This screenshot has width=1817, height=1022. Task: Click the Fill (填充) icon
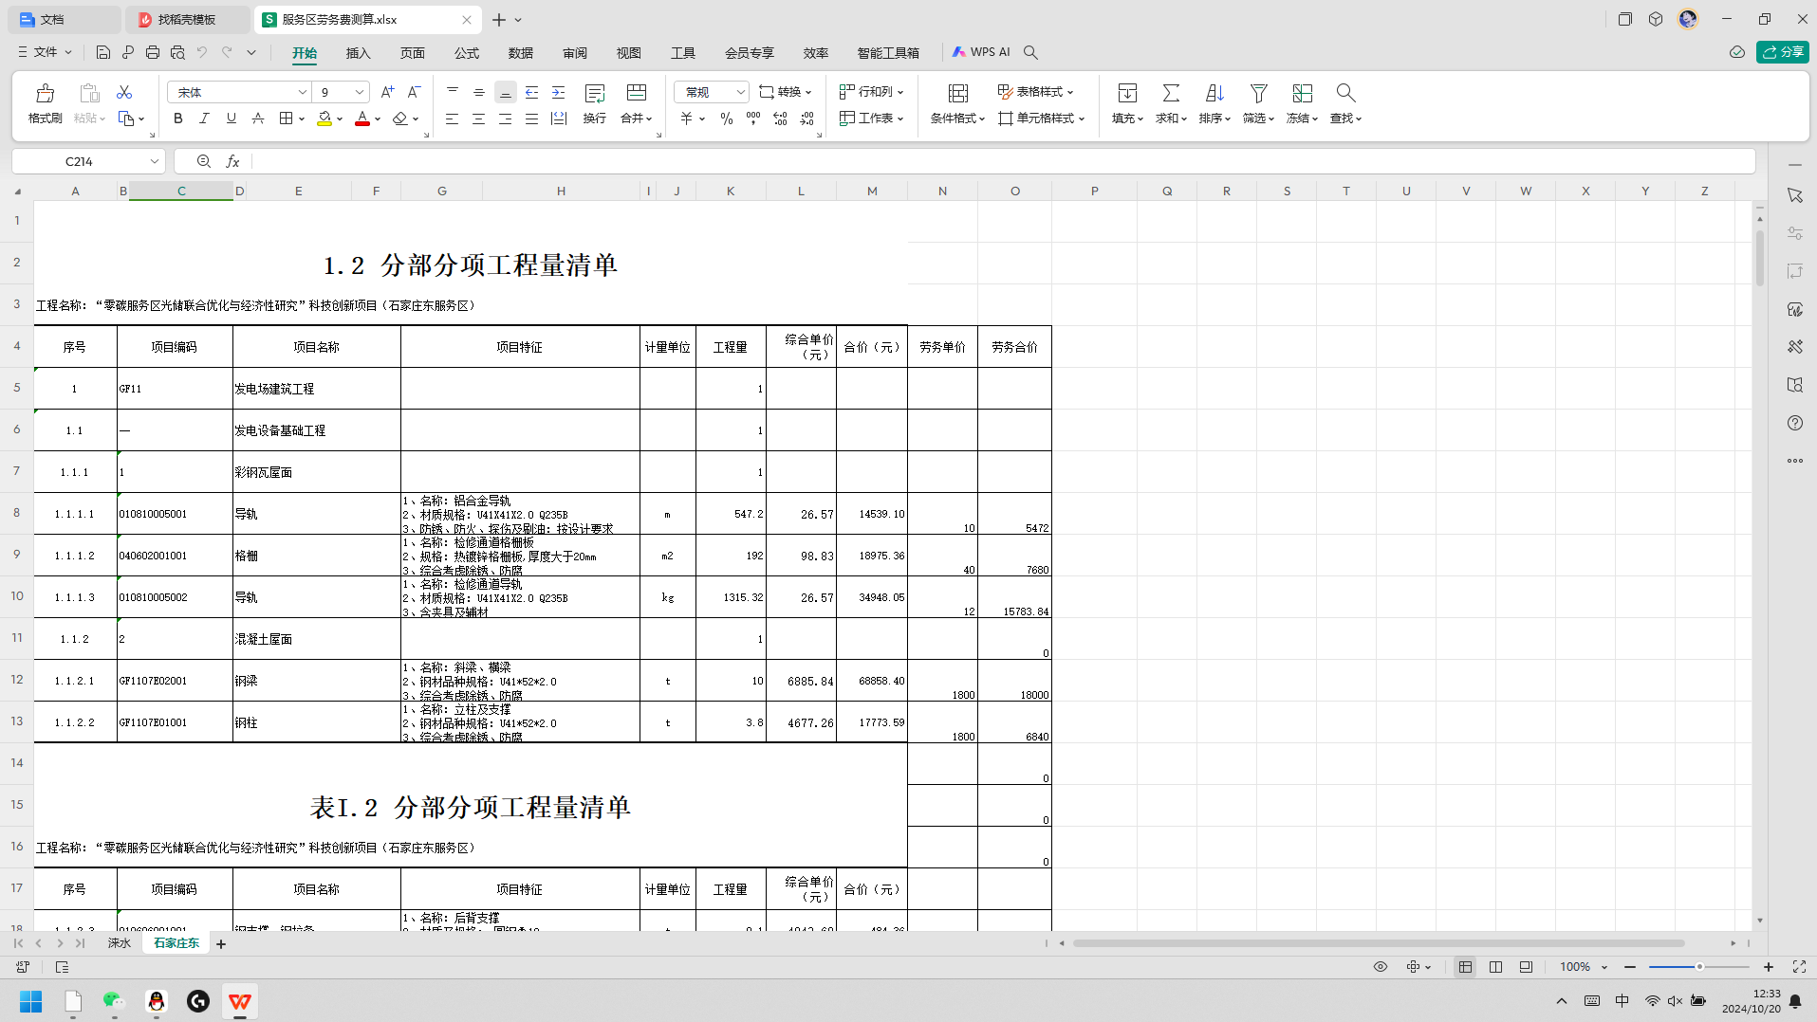1127,93
